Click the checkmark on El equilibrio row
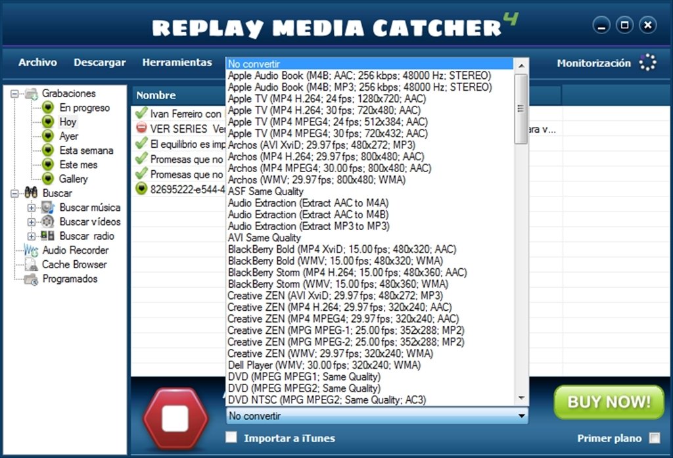The image size is (673, 458). coord(141,143)
